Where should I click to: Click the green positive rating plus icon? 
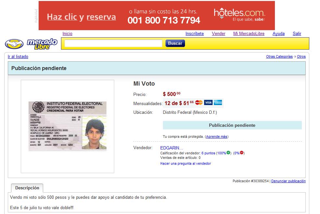click(228, 153)
